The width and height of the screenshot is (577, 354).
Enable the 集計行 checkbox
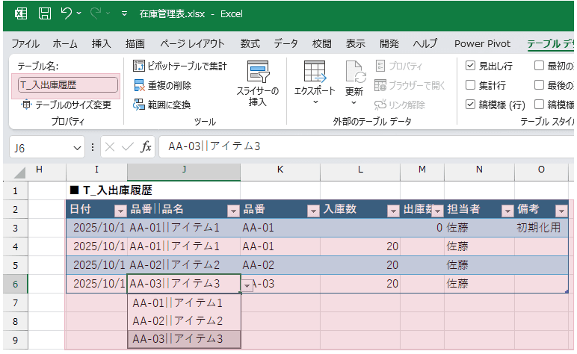pos(470,85)
